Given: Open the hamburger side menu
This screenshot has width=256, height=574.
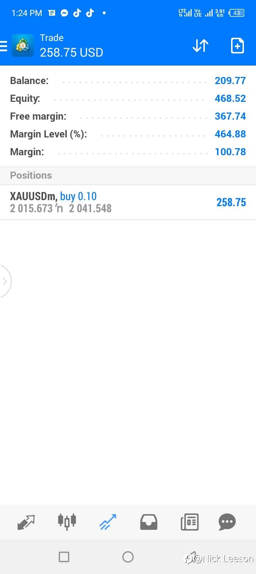Looking at the screenshot, I should 4,46.
